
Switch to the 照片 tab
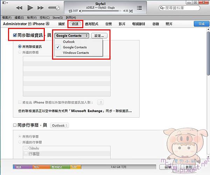click(x=169, y=24)
